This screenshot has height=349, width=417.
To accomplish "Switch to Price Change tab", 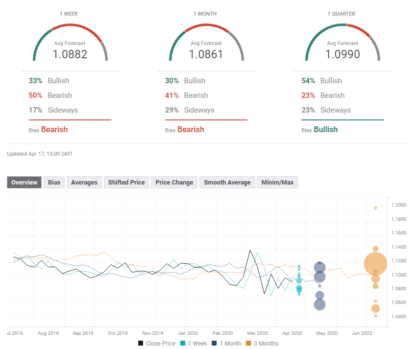I will 174,183.
